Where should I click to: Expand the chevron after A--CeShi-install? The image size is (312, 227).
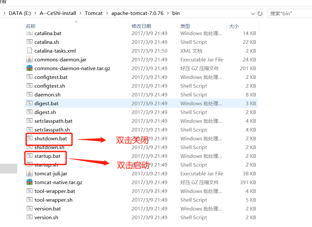click(x=80, y=13)
